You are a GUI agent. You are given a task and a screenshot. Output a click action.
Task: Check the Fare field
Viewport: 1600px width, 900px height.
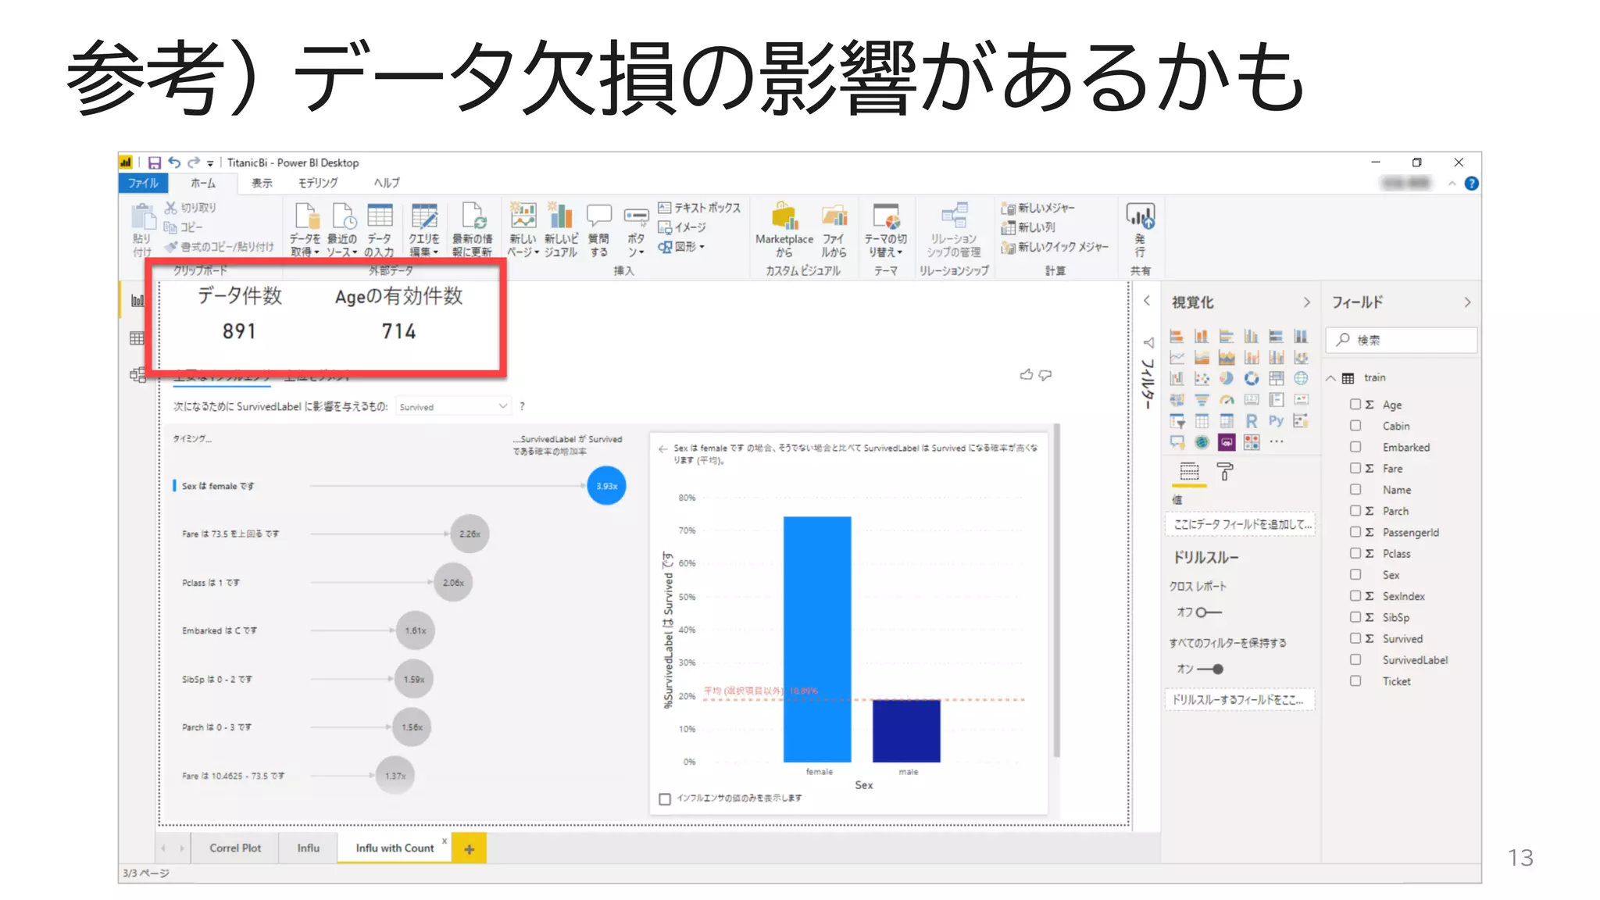tap(1355, 468)
